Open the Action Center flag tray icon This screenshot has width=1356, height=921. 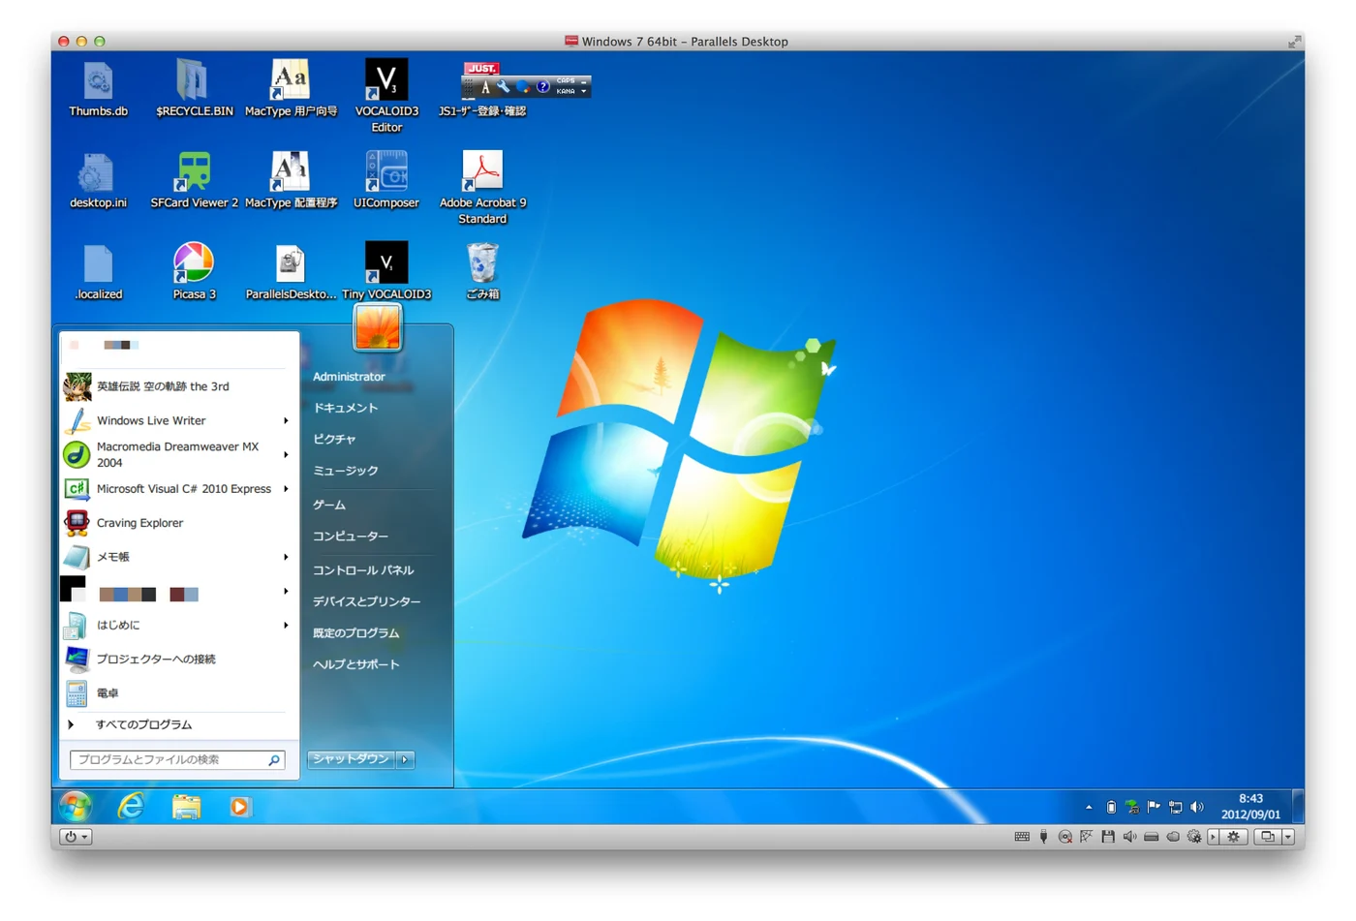[x=1154, y=807]
